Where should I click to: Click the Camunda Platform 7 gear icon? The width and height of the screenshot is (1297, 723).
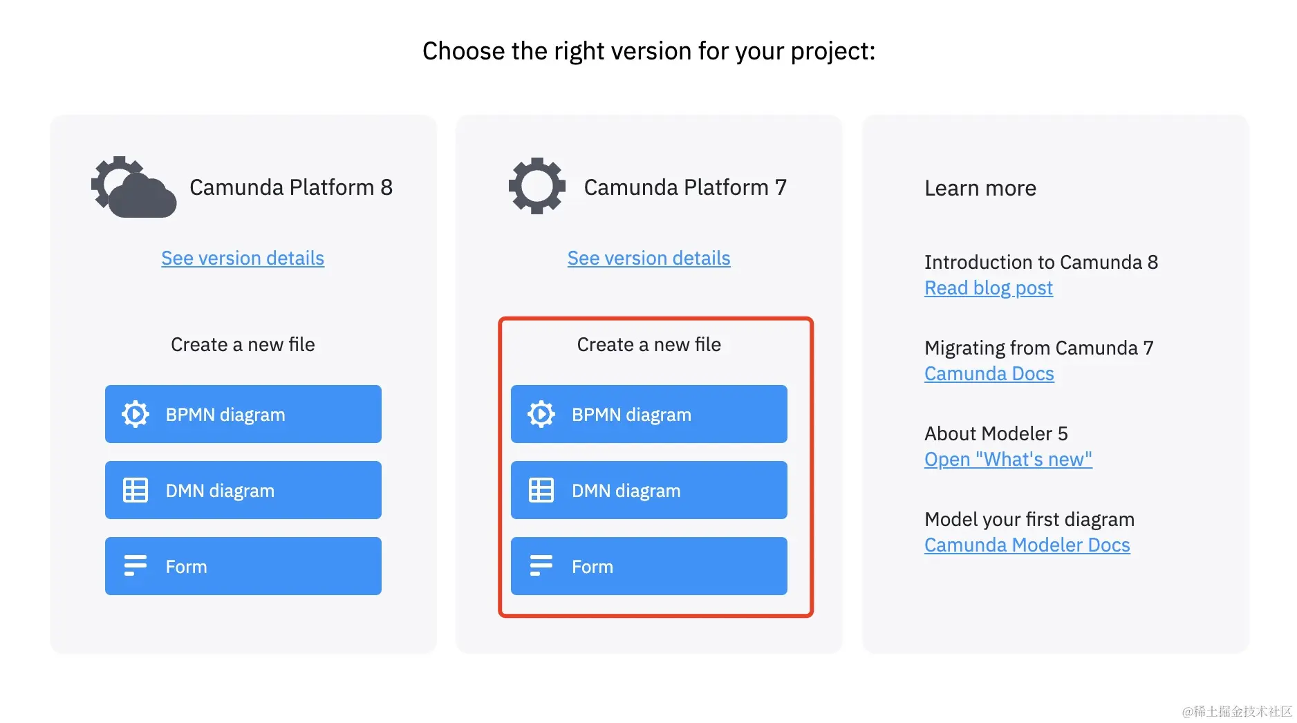click(x=537, y=186)
